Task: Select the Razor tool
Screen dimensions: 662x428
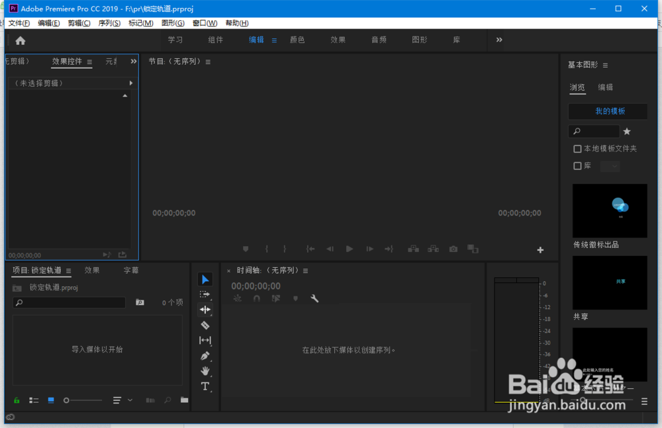Action: pos(205,325)
